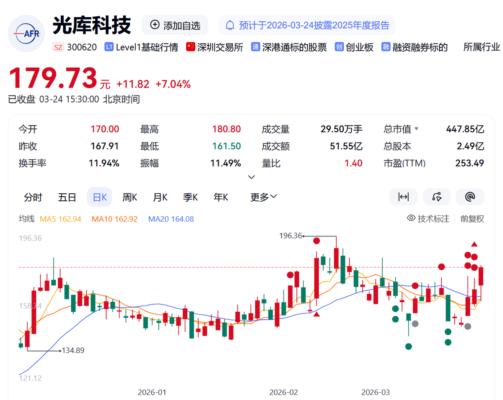Click the MA10 162.92 indicator label
The width and height of the screenshot is (503, 400).
[114, 219]
